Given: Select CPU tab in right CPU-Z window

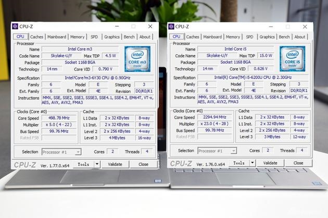Looking at the screenshot, I should pyautogui.click(x=176, y=36).
